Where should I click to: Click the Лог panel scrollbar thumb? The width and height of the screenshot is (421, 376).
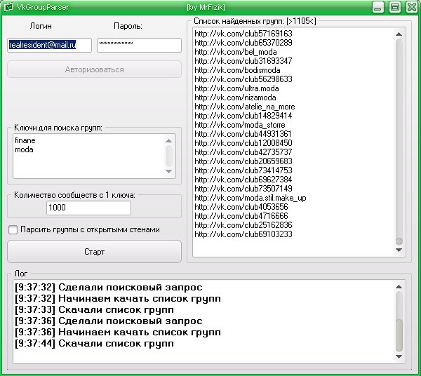399,335
